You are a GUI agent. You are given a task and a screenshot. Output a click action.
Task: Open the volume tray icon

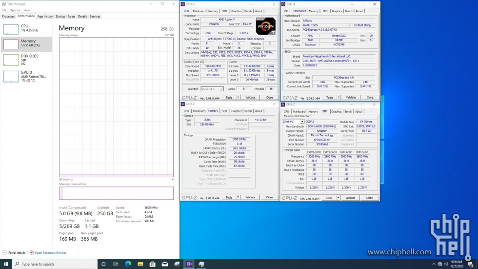446,264
